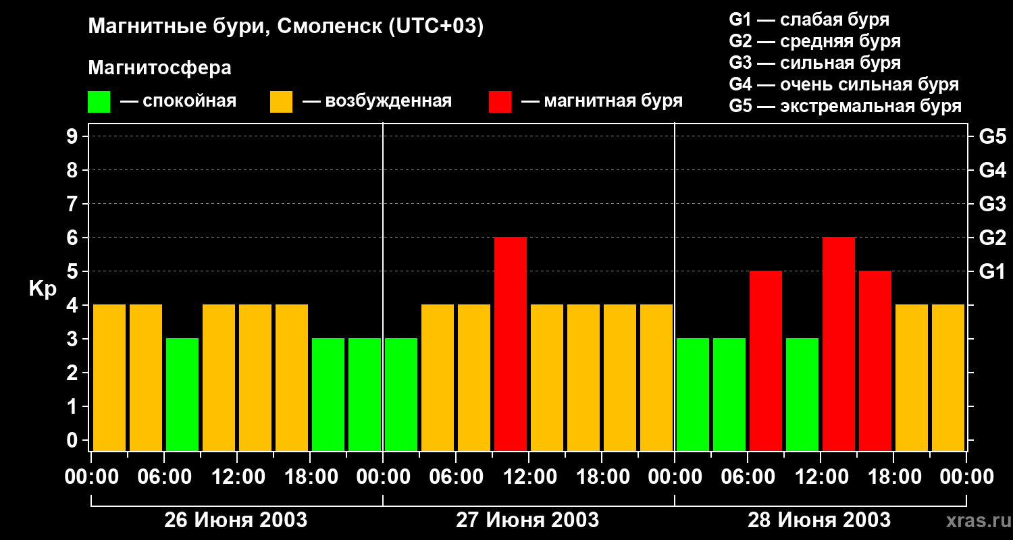
Task: Click the '28 Июня 2003' date label
Action: pos(819,520)
